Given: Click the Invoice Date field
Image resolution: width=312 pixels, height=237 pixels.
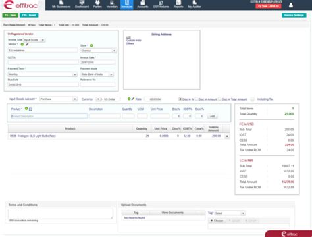Looking at the screenshot, I should [97, 62].
